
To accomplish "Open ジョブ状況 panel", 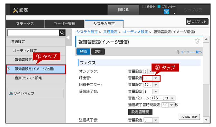I will 193,10.
